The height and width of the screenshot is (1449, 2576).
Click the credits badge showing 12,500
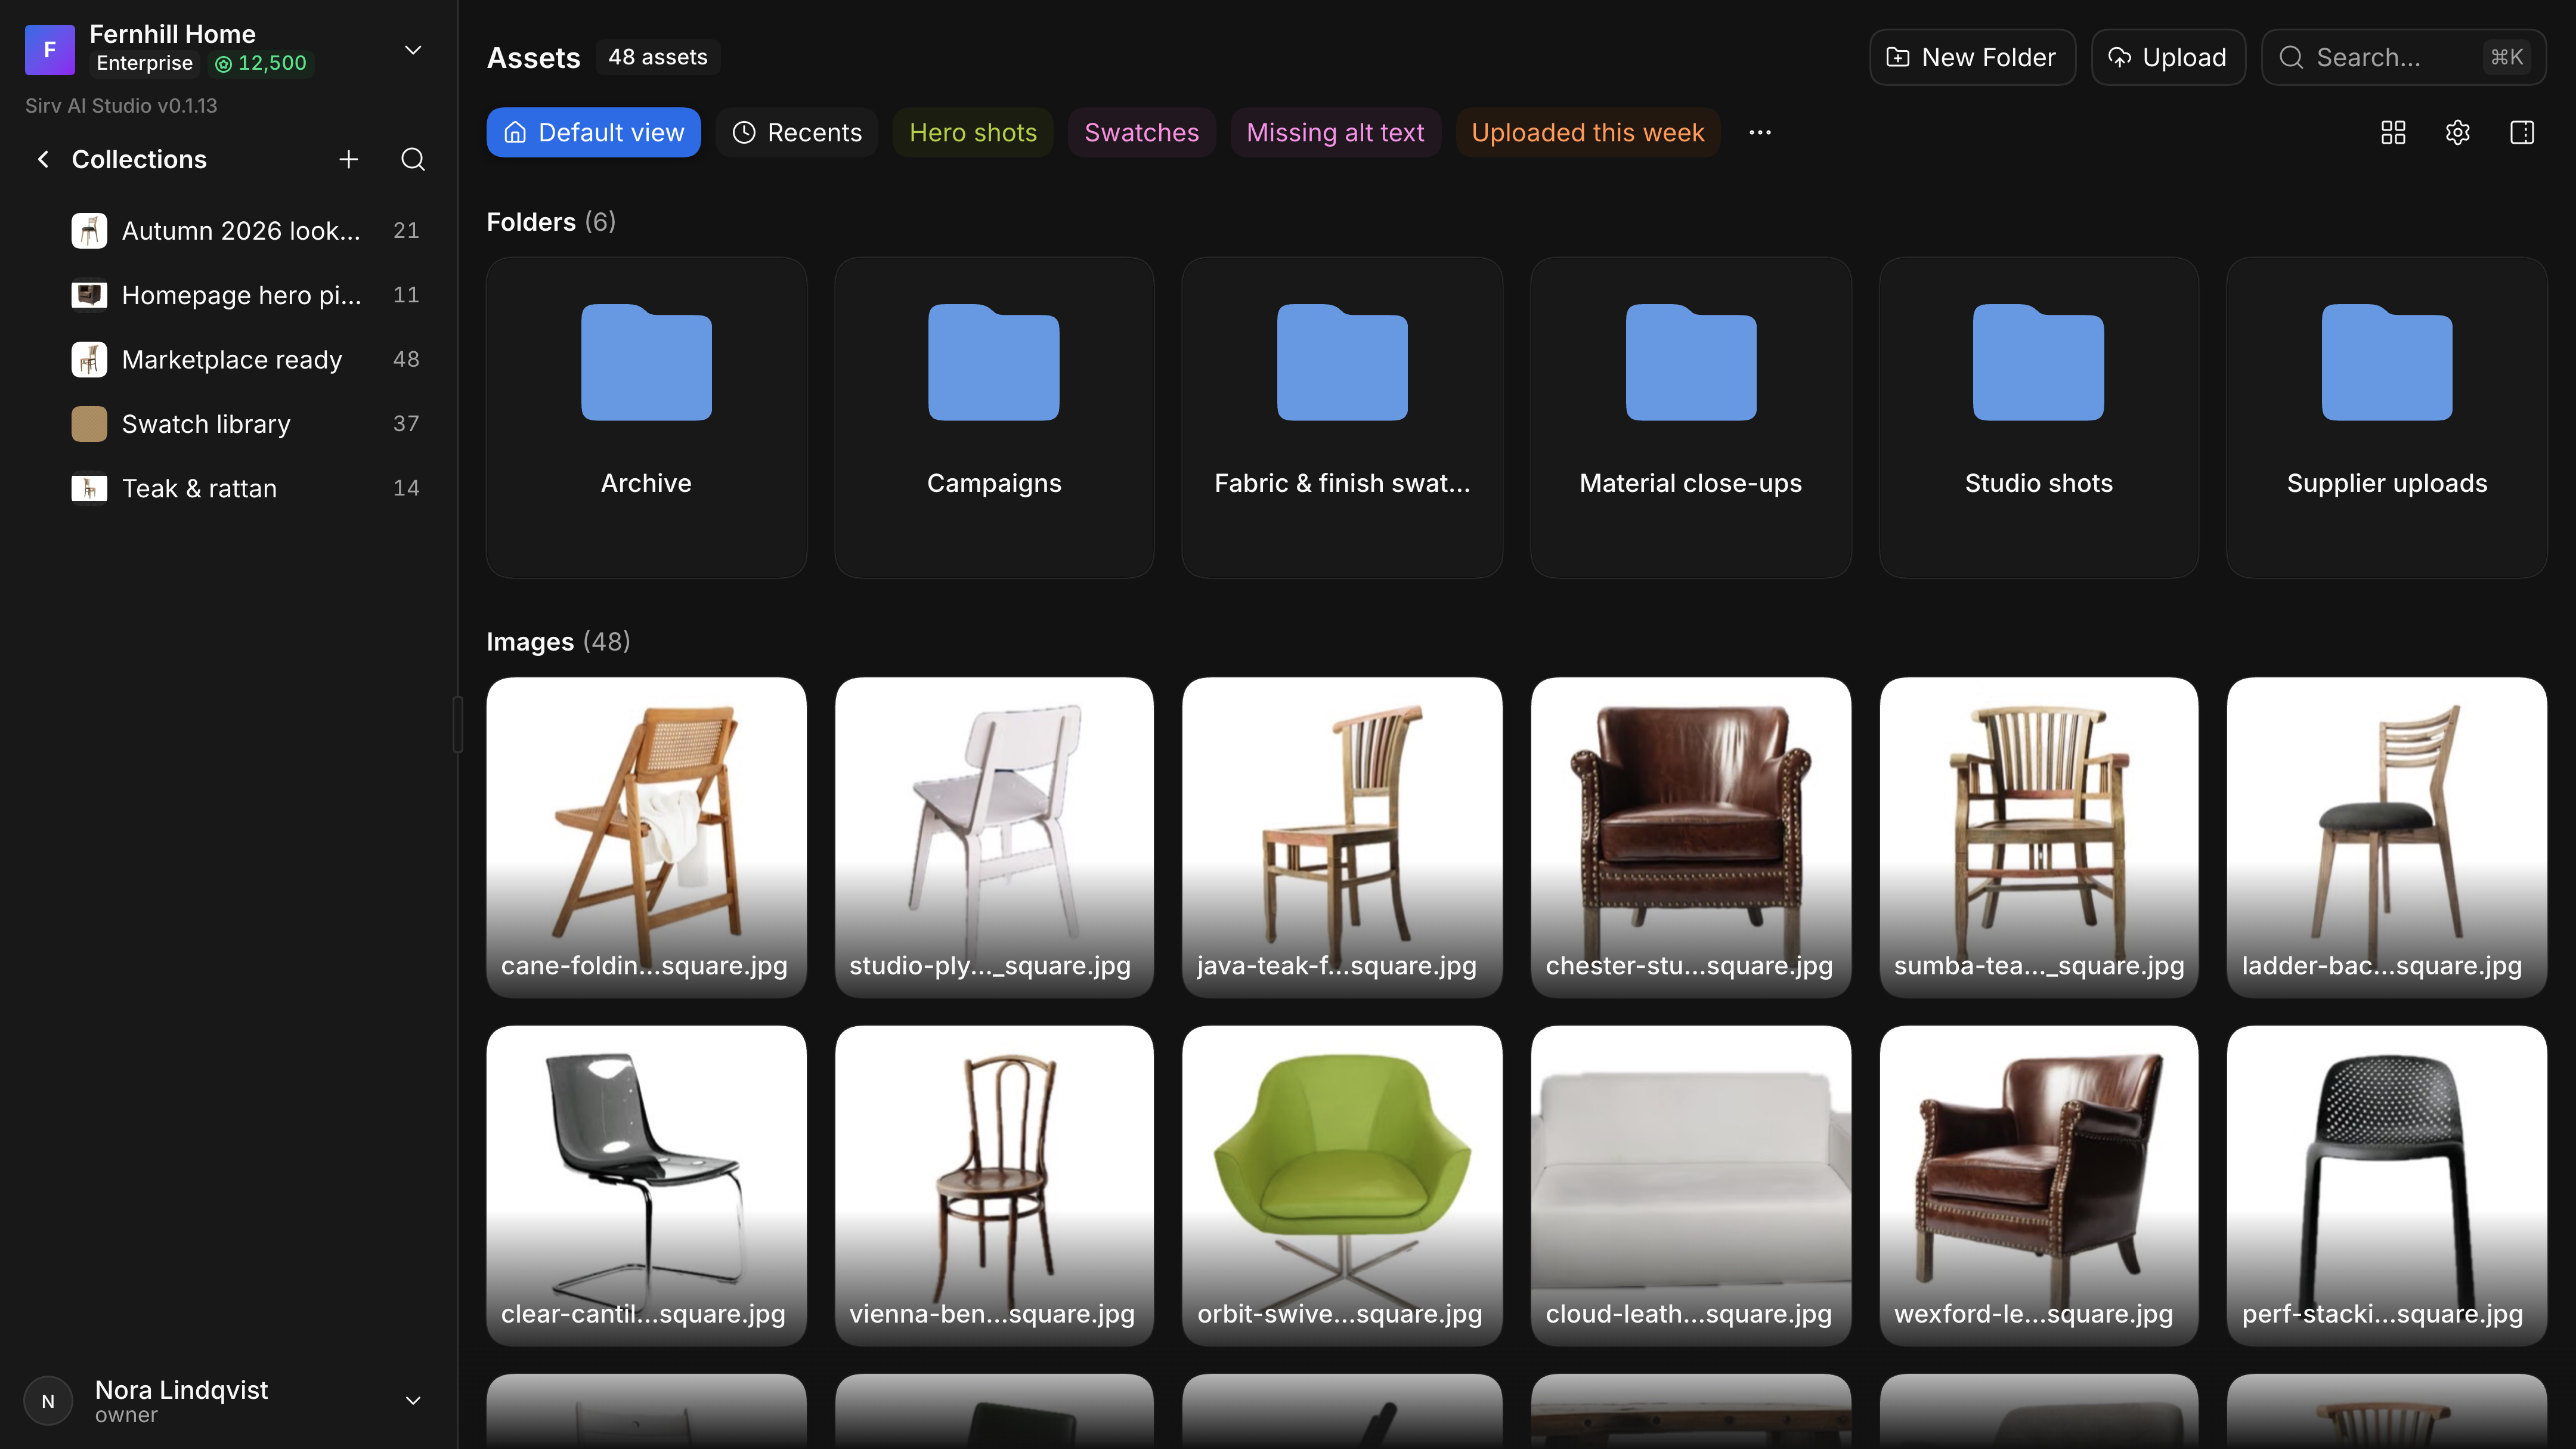(x=261, y=63)
